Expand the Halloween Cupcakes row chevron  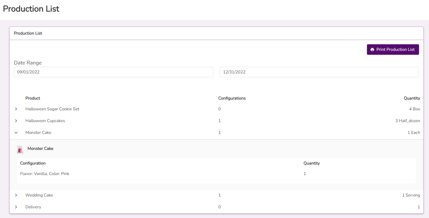click(16, 121)
